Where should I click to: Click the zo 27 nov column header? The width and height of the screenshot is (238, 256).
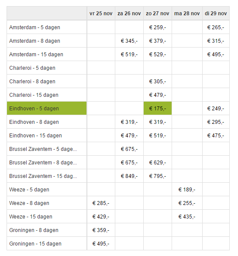(x=158, y=14)
